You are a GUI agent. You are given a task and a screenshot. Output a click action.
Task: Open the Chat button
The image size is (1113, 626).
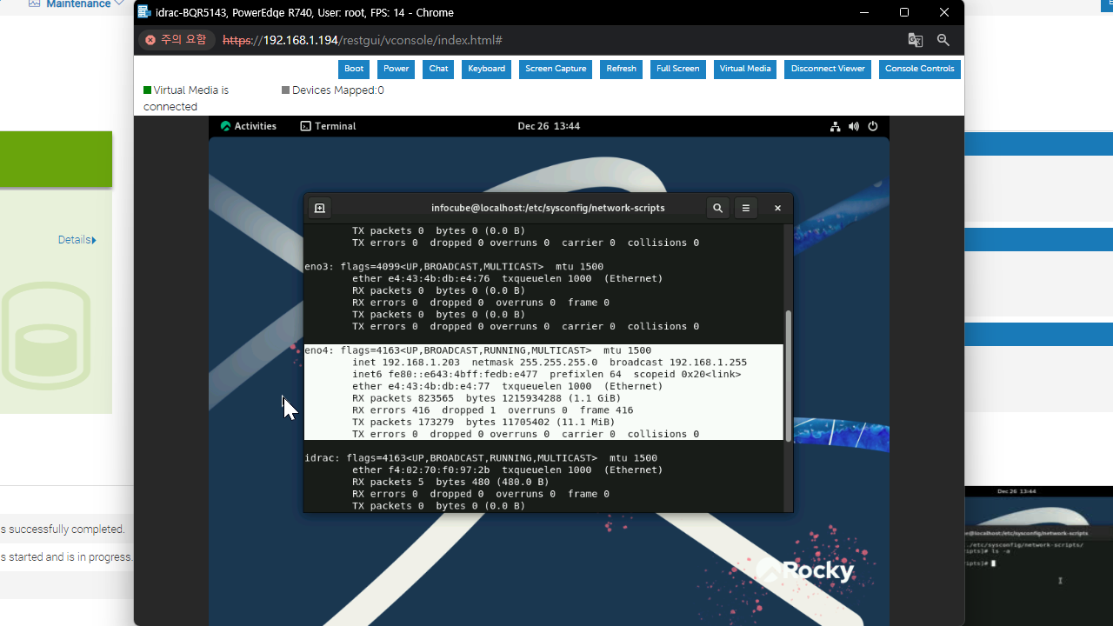coord(439,70)
